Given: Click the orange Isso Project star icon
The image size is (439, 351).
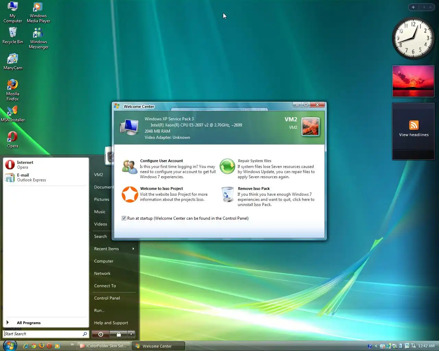Looking at the screenshot, I should (130, 194).
